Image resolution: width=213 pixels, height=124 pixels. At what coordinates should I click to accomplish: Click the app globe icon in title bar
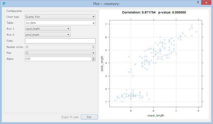[4, 3]
